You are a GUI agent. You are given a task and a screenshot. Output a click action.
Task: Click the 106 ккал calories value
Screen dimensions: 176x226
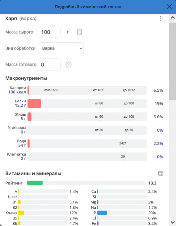(x=17, y=92)
